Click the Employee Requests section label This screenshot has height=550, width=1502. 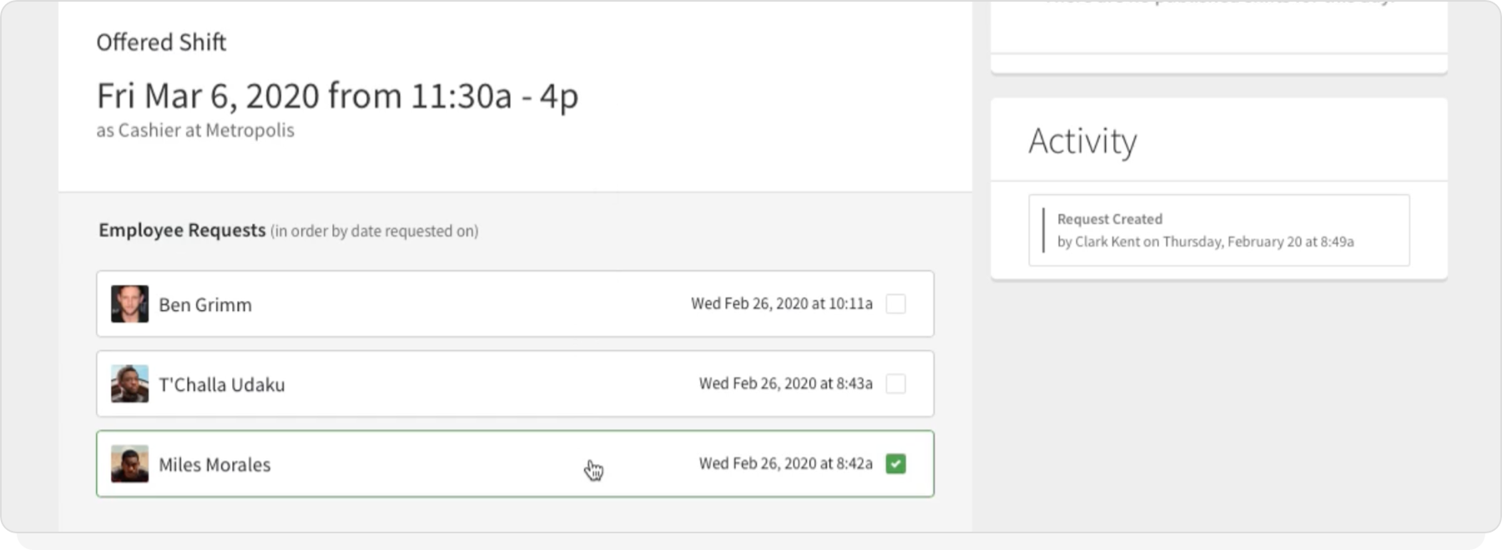182,230
